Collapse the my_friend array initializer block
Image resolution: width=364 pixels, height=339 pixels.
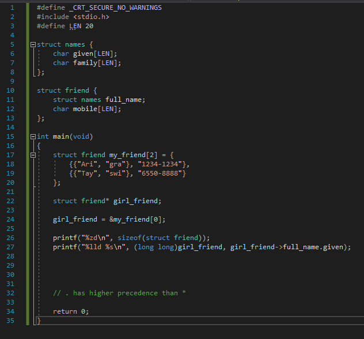[x=33, y=155]
